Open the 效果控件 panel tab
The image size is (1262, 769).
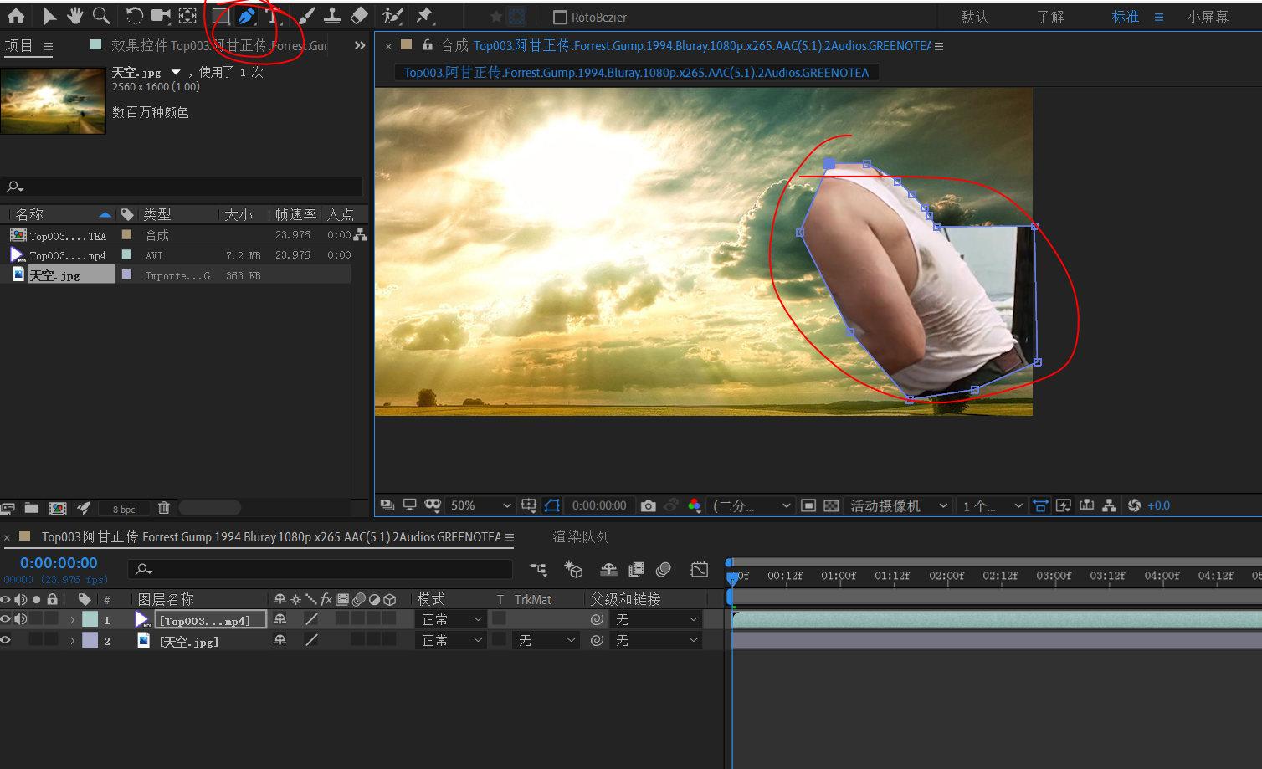pyautogui.click(x=219, y=45)
